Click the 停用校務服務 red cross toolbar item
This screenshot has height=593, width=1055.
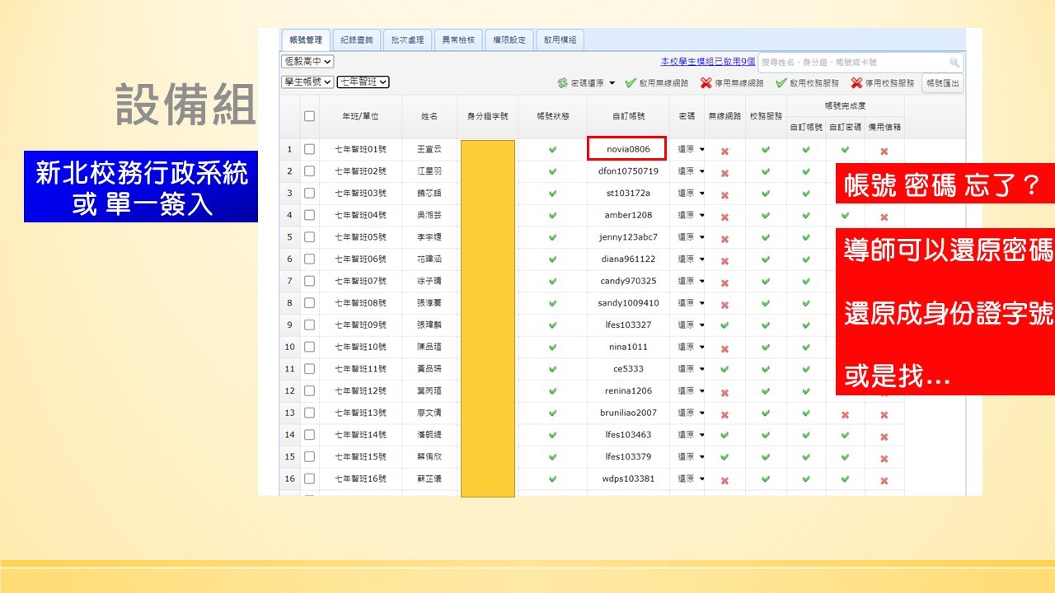(x=883, y=83)
